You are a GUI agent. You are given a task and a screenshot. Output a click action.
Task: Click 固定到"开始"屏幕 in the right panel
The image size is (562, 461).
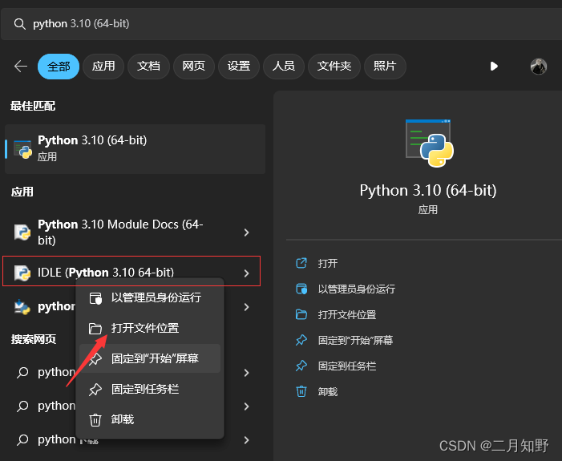(355, 340)
